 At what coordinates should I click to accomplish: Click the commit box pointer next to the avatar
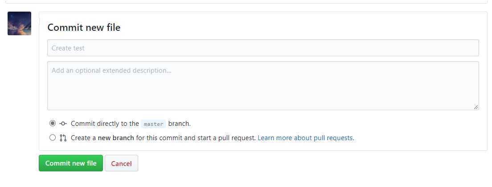click(37, 21)
